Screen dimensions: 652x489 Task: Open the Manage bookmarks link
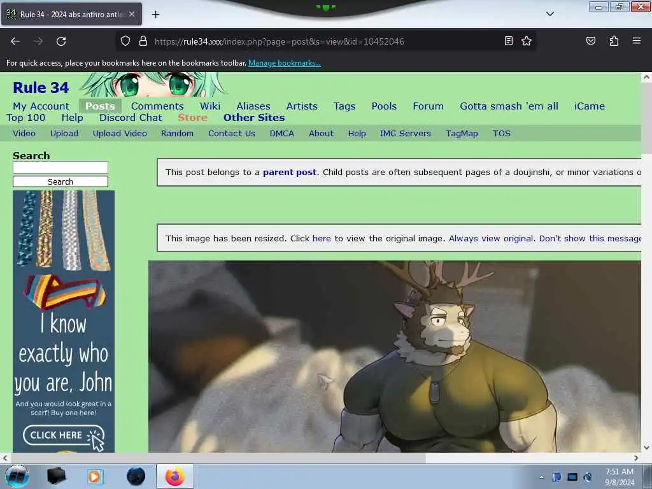(285, 63)
